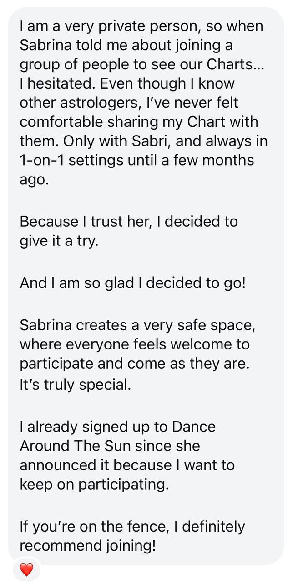Viewport: 293px width, 584px height.
Task: Click the sentence 'And I am so glad I decided to go!'
Action: pyautogui.click(x=133, y=283)
